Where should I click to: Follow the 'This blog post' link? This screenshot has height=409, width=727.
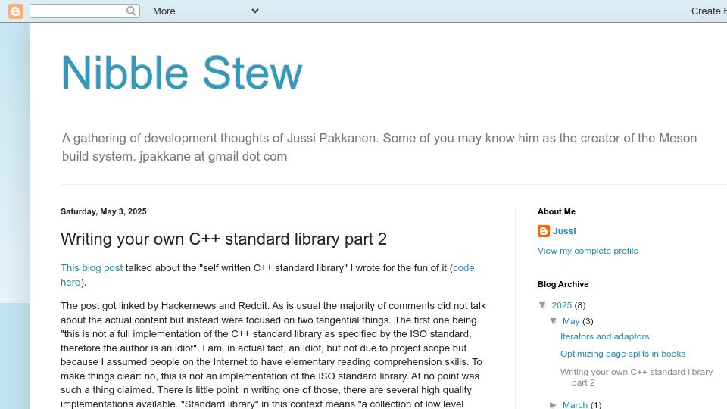[x=92, y=268]
